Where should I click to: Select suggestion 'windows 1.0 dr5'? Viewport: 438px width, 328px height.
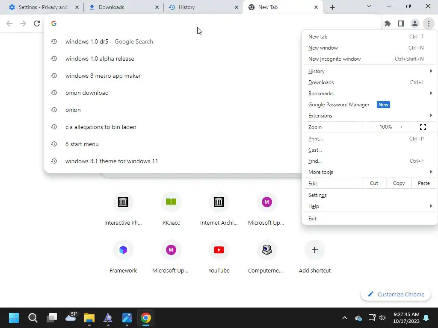[x=173, y=41]
